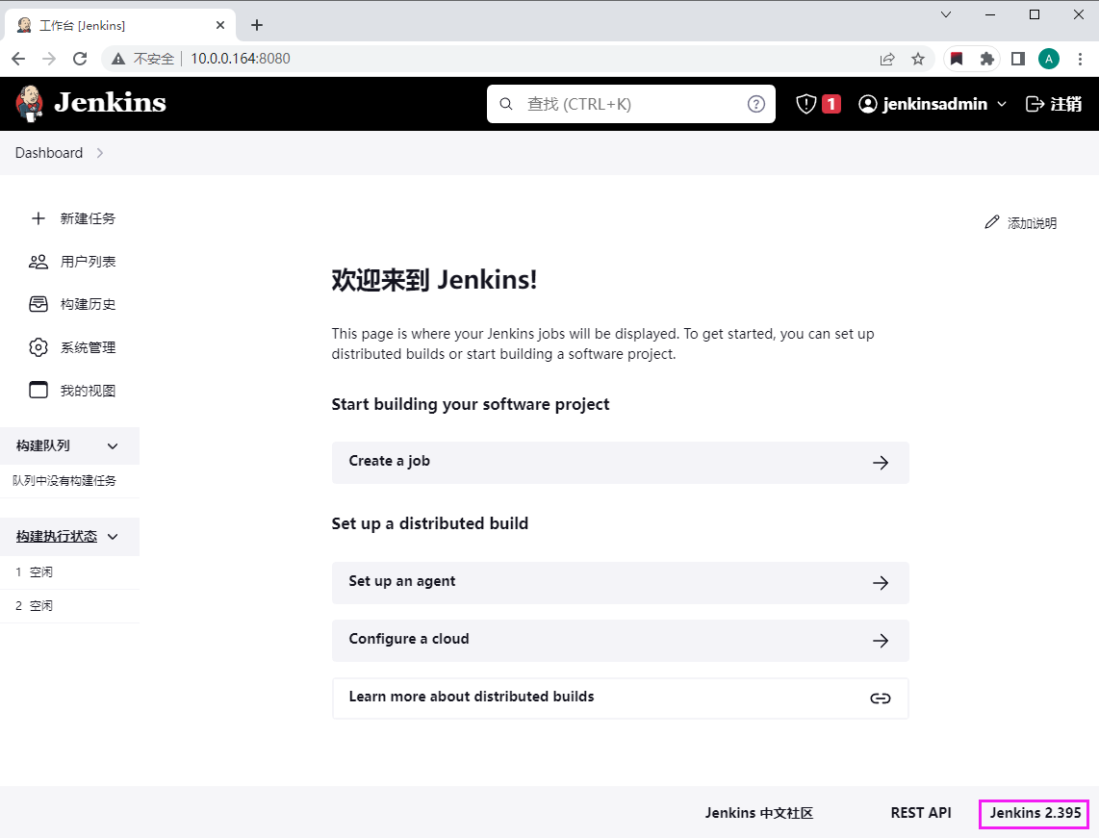Screen dimensions: 1099x838
Task: Click the Jenkins title text in header
Action: coord(110,103)
